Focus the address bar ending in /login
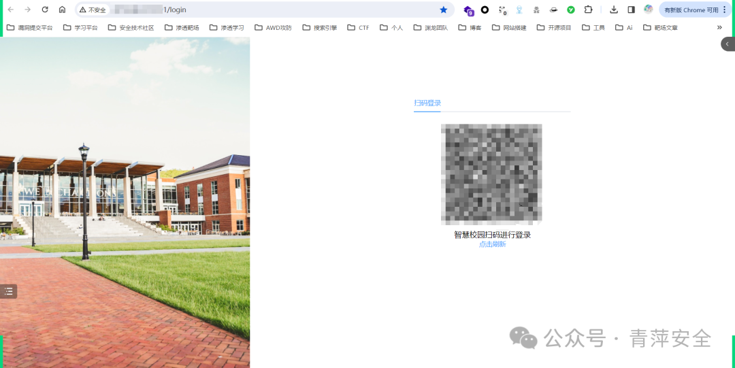735x368 pixels. point(264,10)
